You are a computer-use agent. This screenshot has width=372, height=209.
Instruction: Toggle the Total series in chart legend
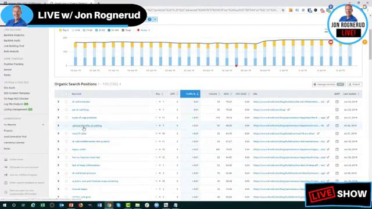click(126, 30)
